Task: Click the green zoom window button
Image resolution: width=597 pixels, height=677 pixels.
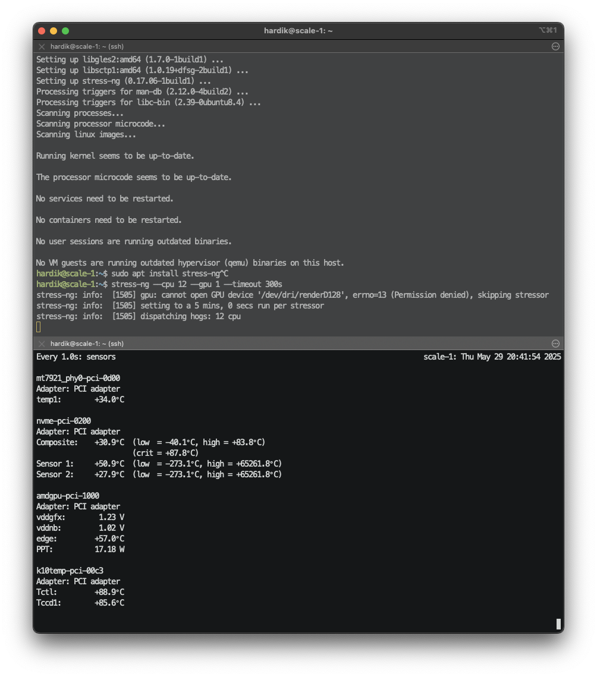Action: point(65,31)
